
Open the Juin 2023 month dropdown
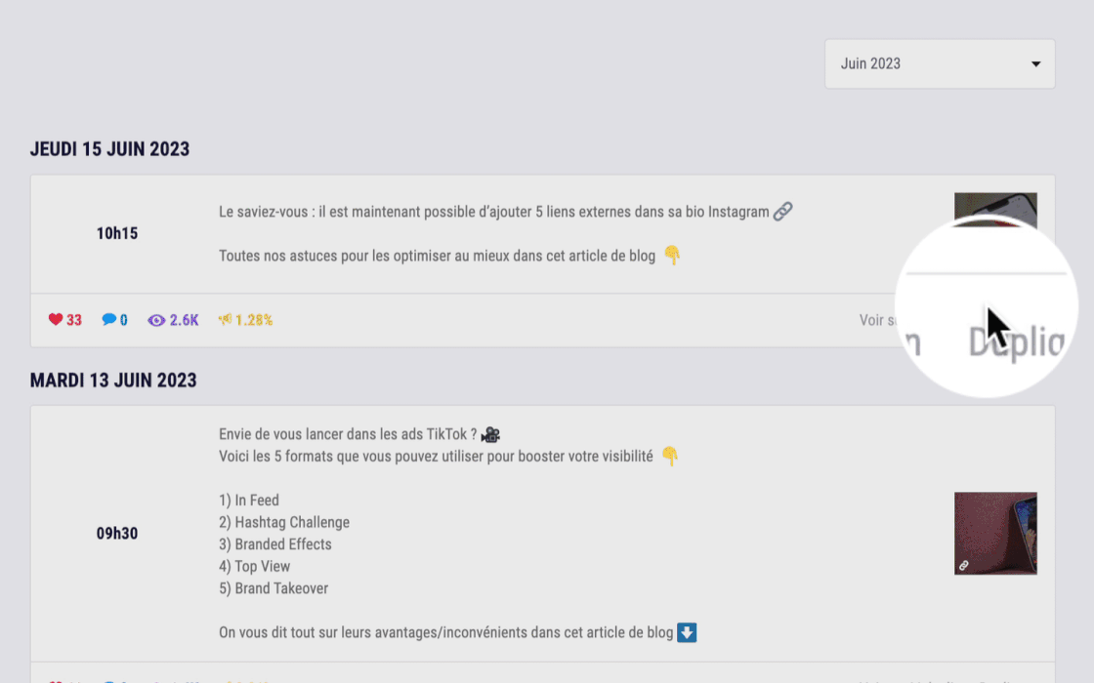pos(939,63)
